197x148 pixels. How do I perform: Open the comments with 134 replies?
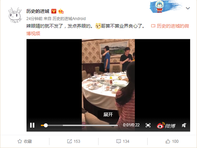(123, 141)
